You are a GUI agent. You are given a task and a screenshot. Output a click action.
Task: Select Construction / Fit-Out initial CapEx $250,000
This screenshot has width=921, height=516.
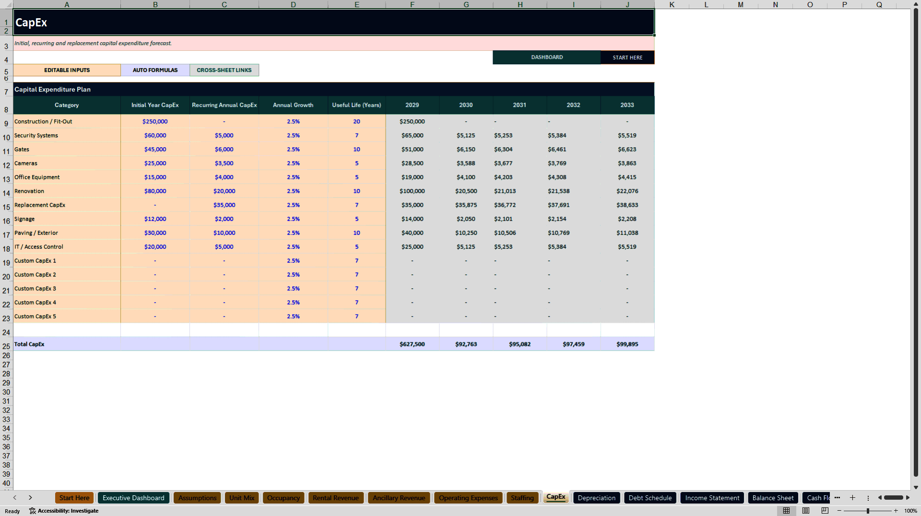(155, 121)
